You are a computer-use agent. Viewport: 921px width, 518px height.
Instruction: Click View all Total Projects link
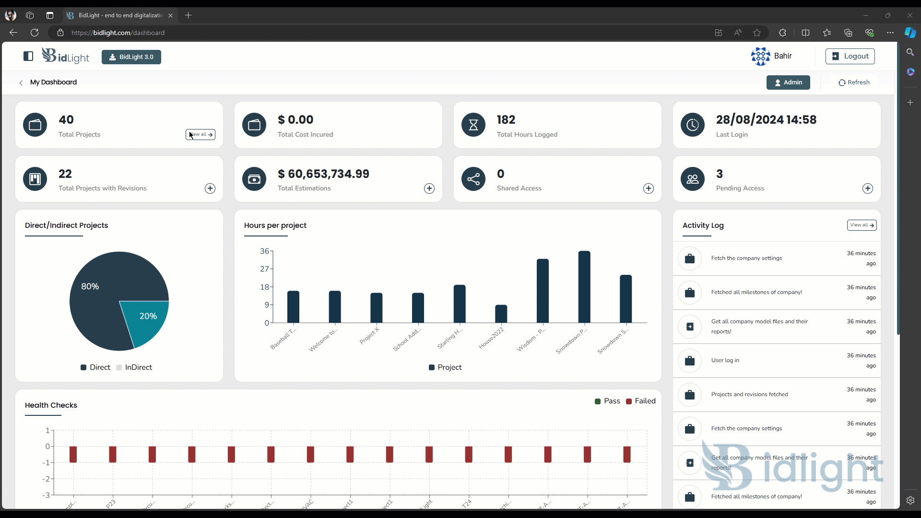(200, 134)
